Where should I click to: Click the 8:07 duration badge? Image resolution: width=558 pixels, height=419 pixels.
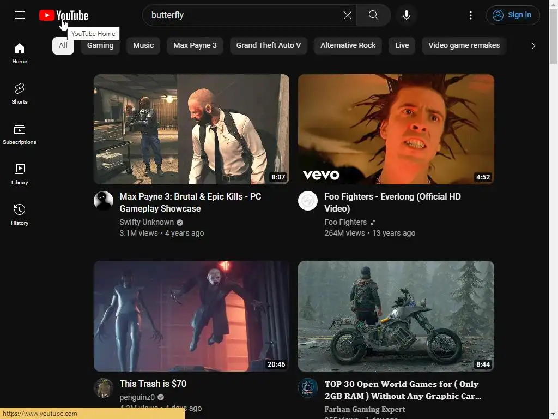click(x=278, y=177)
